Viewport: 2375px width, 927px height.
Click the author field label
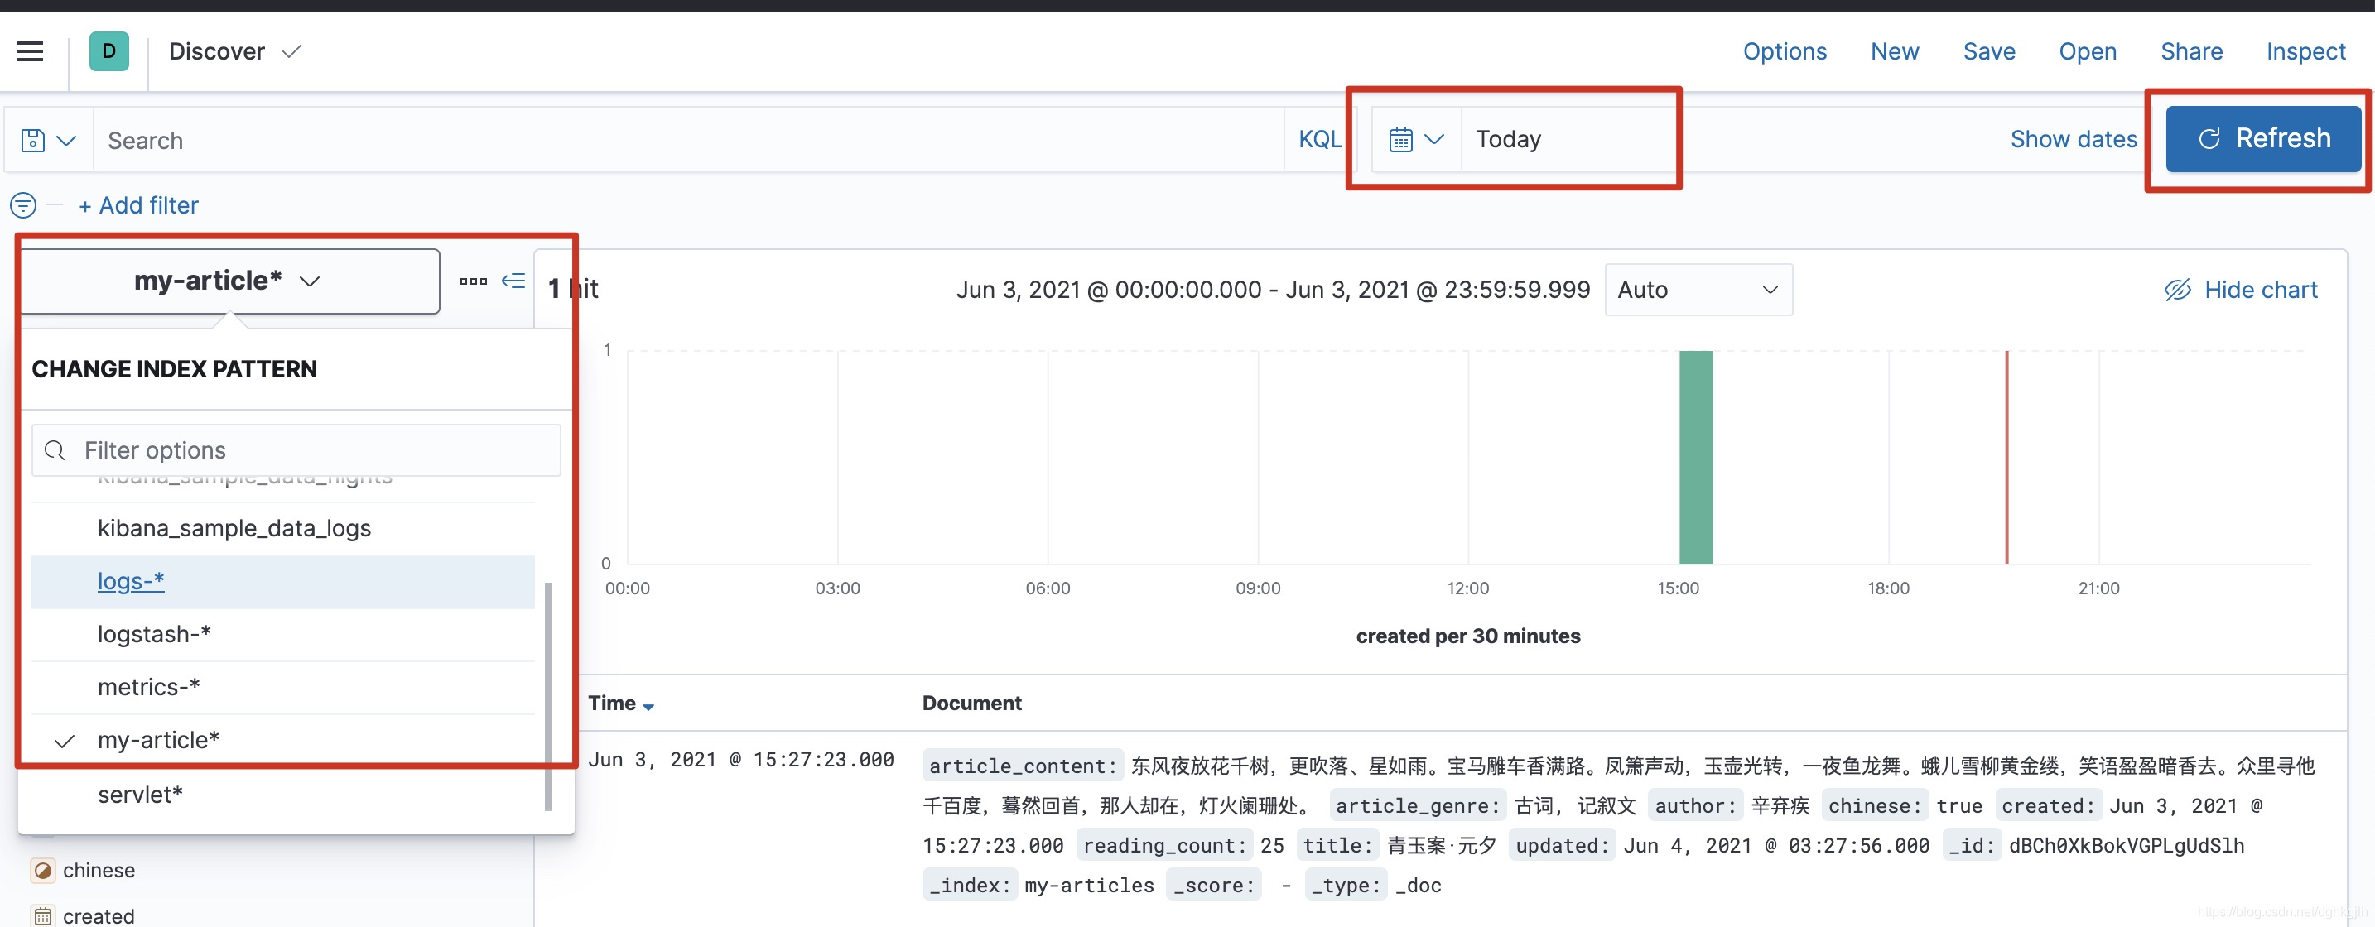[x=1694, y=805]
